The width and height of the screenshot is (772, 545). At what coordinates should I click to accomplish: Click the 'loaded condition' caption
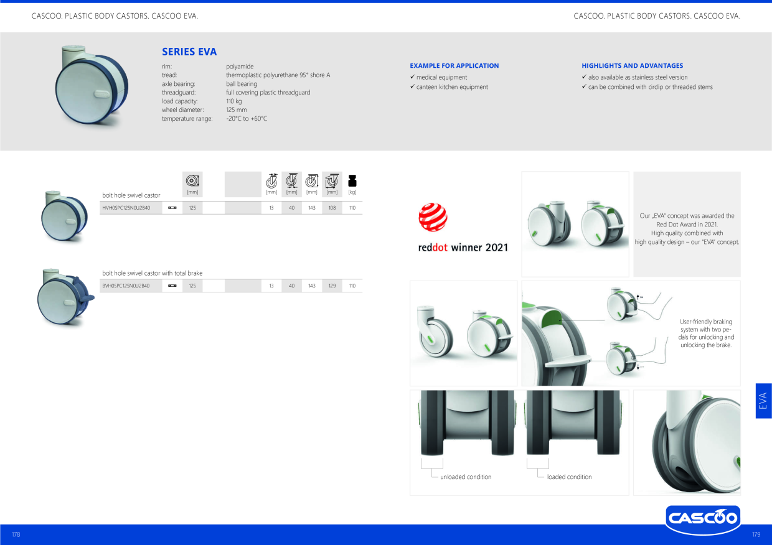point(570,477)
